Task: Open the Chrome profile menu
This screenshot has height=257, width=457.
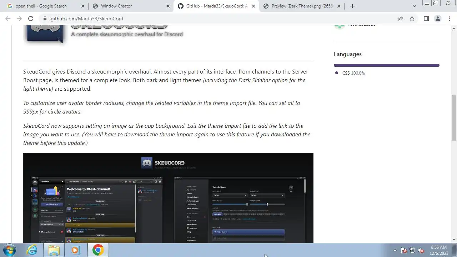Action: [437, 19]
